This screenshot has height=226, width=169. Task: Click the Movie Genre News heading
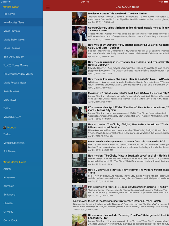point(14,162)
